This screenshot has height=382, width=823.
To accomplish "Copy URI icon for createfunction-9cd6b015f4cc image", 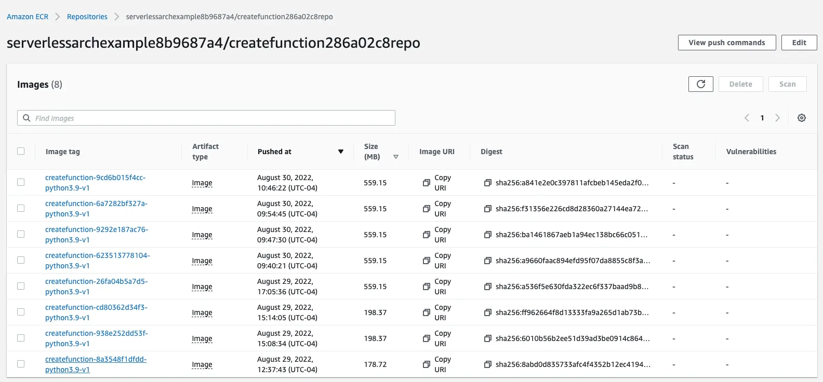I will click(426, 183).
